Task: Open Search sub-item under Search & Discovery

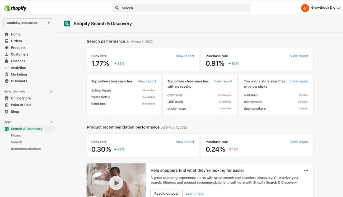Action: (x=17, y=142)
